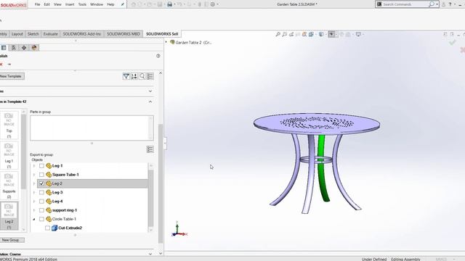Screen dimensions: 465x261
Task: Select the Leg 1 group thumbnail
Action: 9,155
